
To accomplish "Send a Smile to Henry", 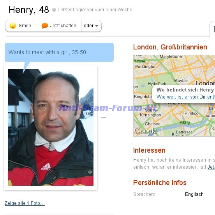I will coord(21,26).
